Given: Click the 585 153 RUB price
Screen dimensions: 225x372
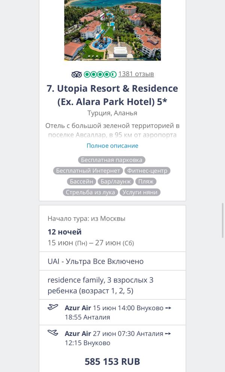Looking at the screenshot, I should (112, 361).
